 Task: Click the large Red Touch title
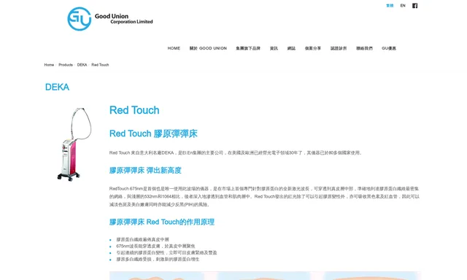pos(134,110)
